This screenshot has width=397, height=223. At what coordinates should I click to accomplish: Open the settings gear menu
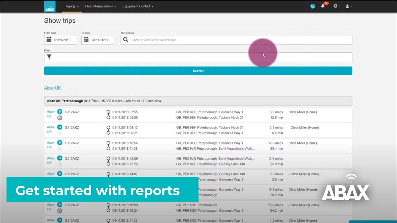tap(336, 6)
